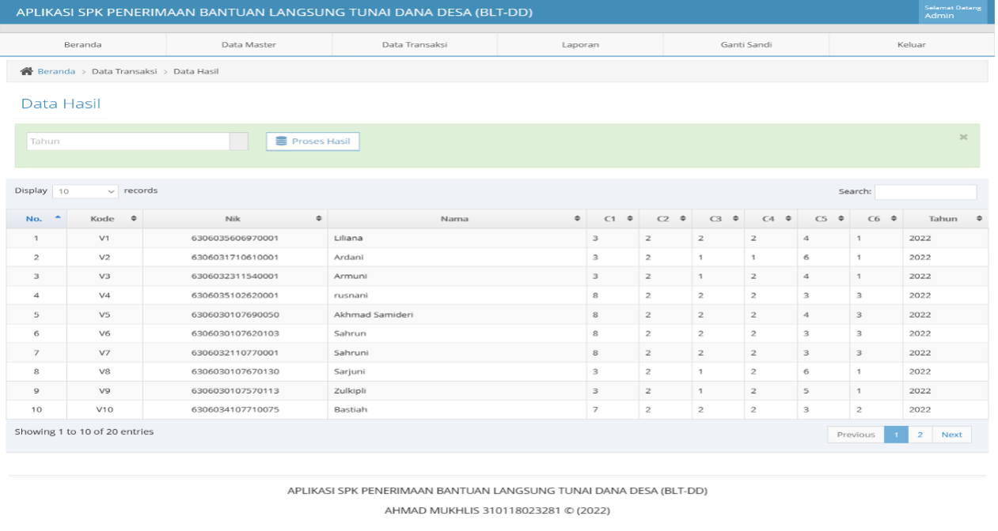Expand the Data Master menu
This screenshot has height=531, width=998.
point(249,45)
